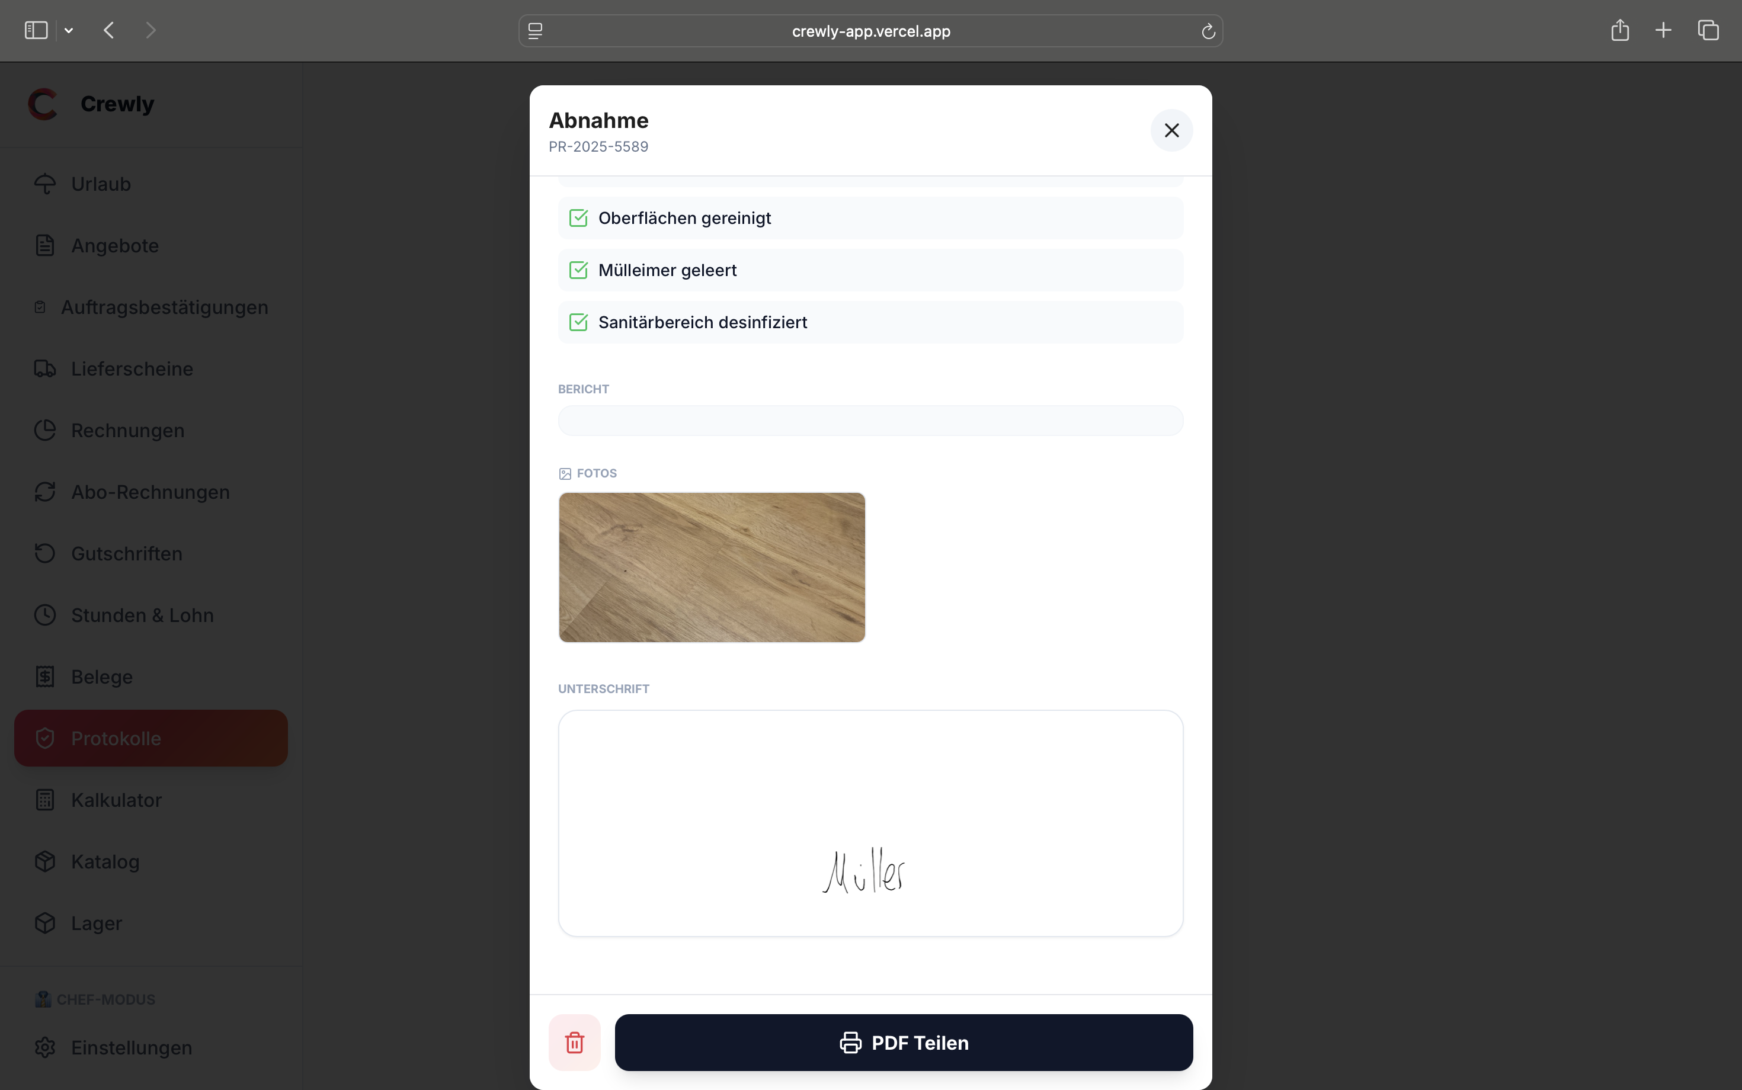Click the Crewly logo icon
The width and height of the screenshot is (1742, 1090).
click(x=43, y=104)
